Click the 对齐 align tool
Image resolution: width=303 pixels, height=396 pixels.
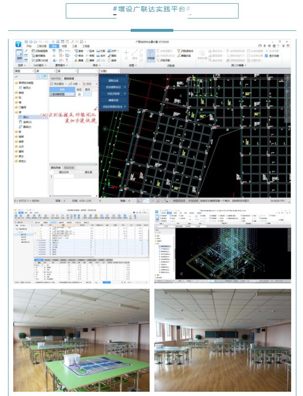tap(113, 51)
